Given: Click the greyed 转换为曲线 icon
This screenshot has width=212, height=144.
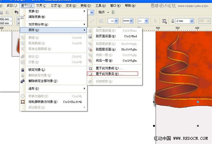Looking at the screenshot, I should point(23,96).
